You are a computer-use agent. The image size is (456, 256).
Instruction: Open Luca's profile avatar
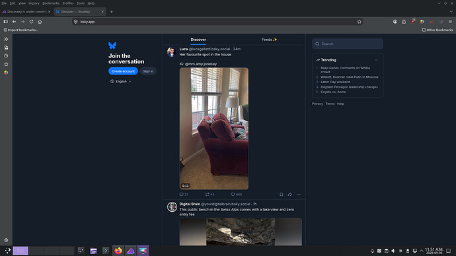(x=172, y=52)
